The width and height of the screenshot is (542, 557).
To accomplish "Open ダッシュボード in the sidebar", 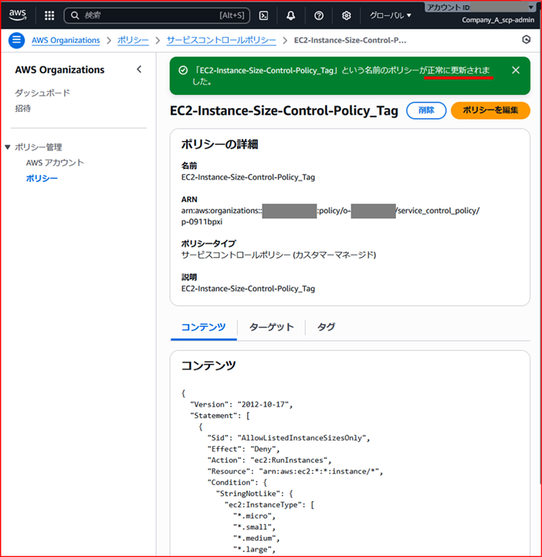I will tap(42, 93).
